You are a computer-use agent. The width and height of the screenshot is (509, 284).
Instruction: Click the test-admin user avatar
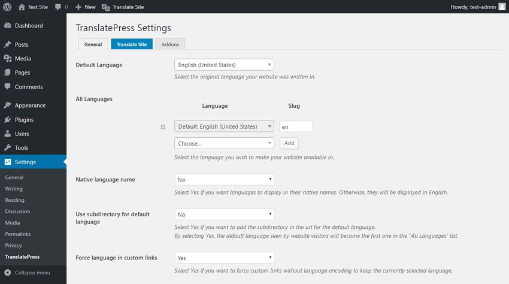(x=502, y=7)
